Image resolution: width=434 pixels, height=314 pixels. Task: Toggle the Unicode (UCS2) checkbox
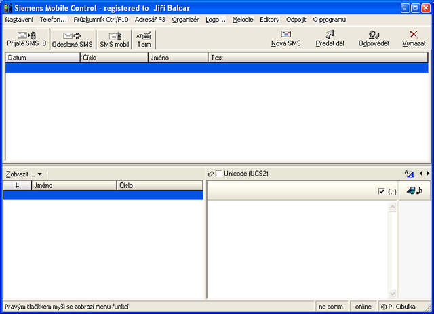click(218, 174)
